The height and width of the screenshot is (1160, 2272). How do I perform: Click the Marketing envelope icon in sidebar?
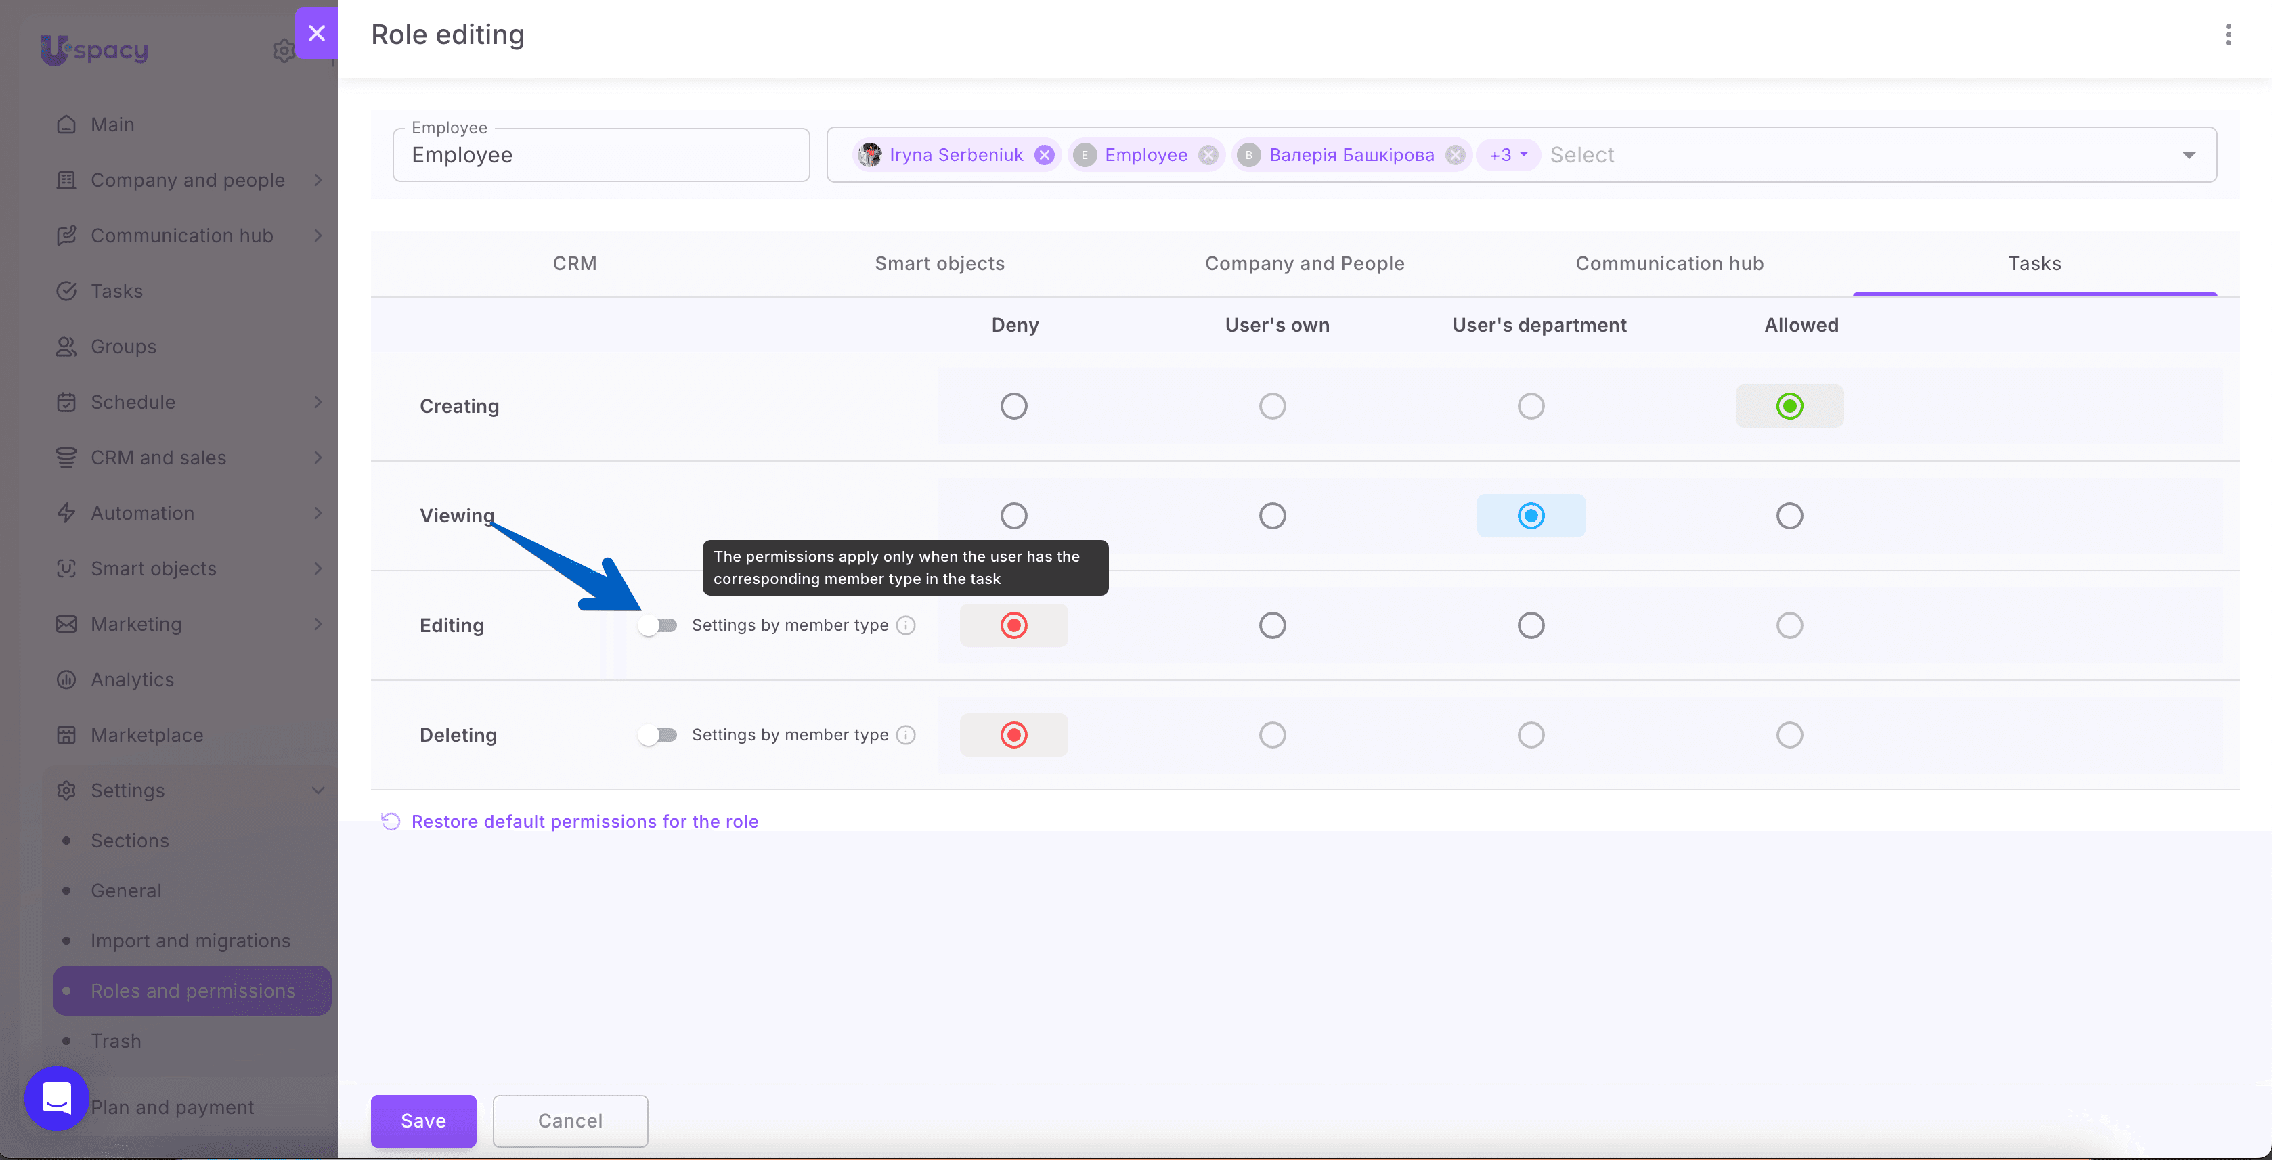(66, 624)
